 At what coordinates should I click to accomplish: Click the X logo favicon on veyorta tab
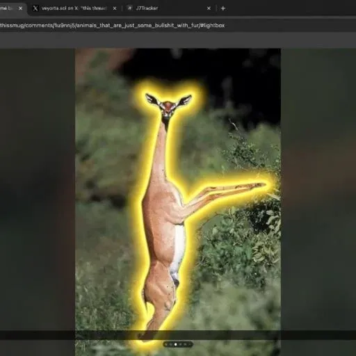[35, 8]
